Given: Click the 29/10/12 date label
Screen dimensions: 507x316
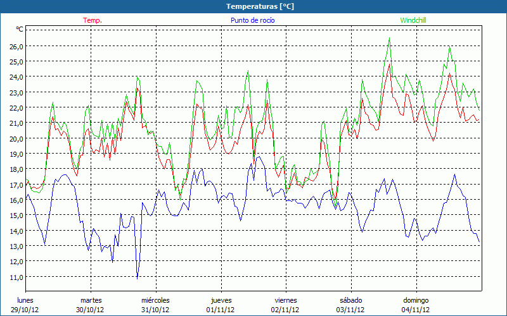Looking at the screenshot, I should tap(25, 310).
